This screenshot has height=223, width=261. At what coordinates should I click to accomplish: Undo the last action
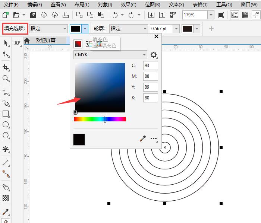point(115,15)
